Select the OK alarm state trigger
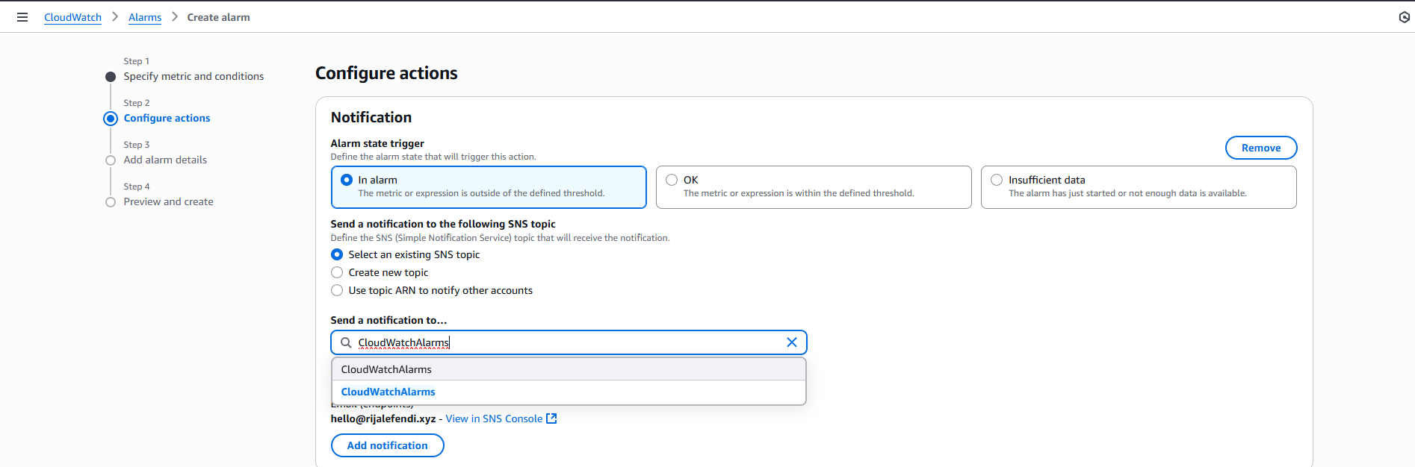Screen dimensions: 1415x467 (672, 180)
